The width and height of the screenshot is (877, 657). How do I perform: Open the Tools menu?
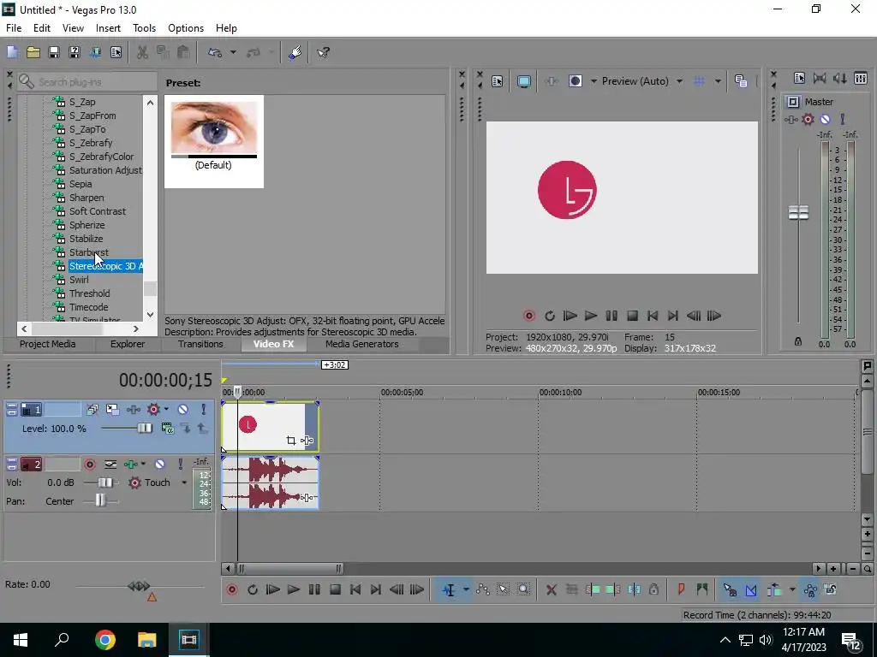coord(144,28)
